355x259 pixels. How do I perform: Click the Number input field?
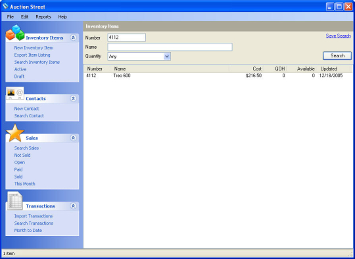coord(127,38)
